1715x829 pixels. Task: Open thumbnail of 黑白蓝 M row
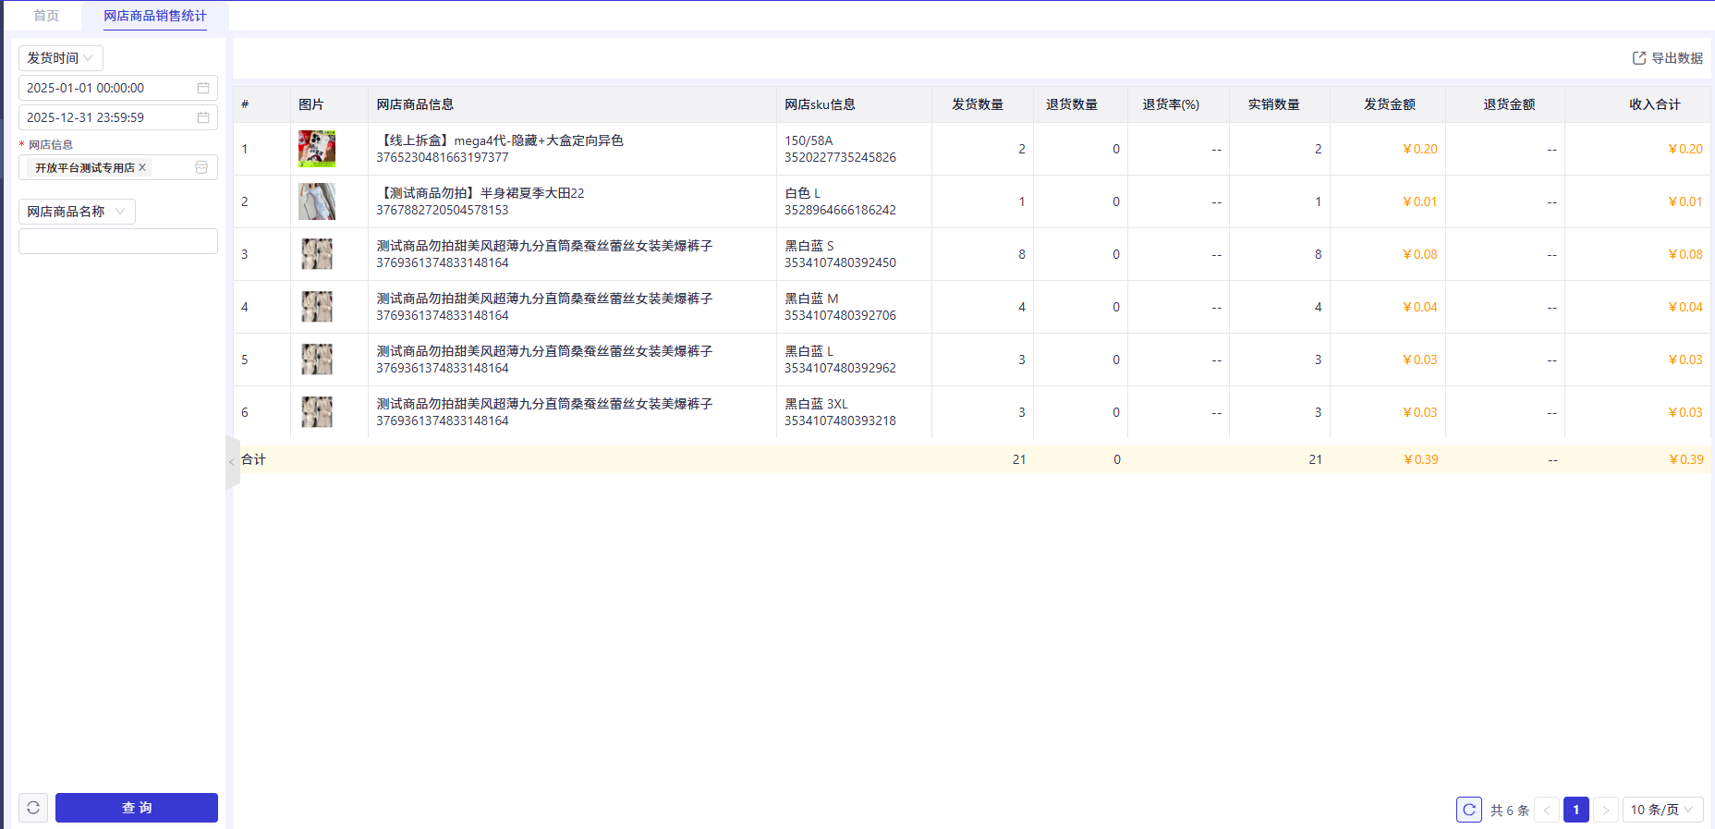click(x=317, y=307)
